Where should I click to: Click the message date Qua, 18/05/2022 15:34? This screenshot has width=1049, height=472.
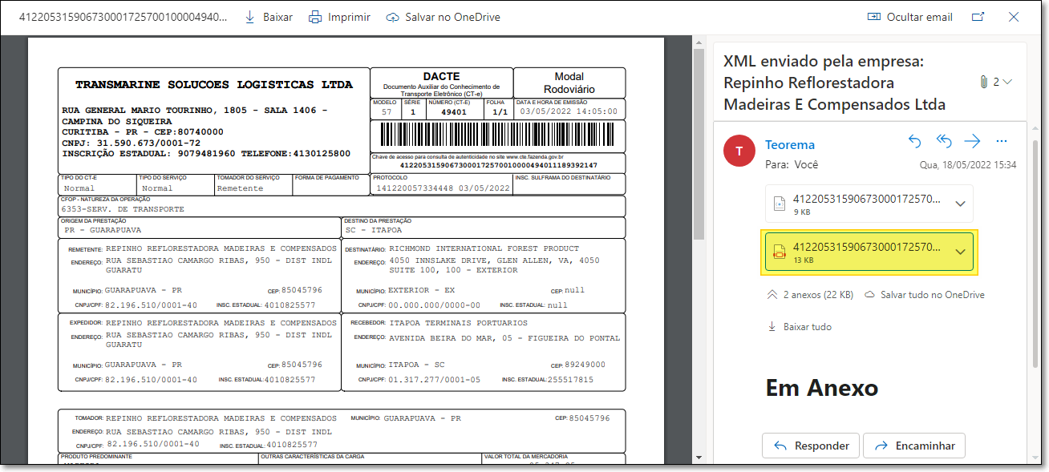(968, 165)
